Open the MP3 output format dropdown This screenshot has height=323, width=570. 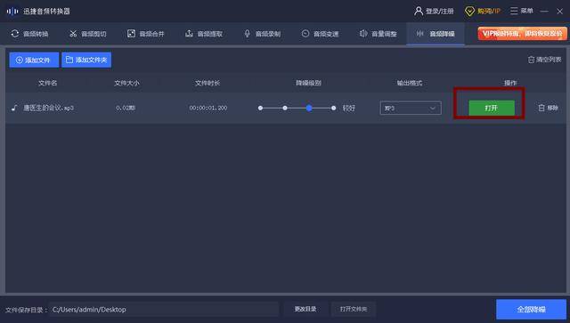[411, 108]
